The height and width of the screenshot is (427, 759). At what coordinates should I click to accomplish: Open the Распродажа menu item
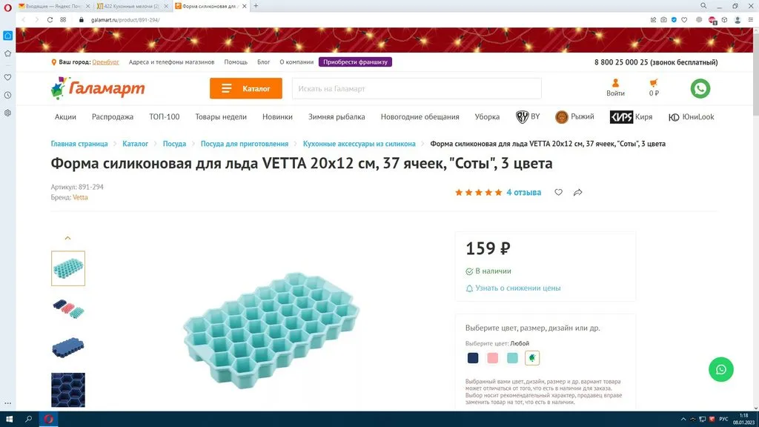click(x=113, y=116)
